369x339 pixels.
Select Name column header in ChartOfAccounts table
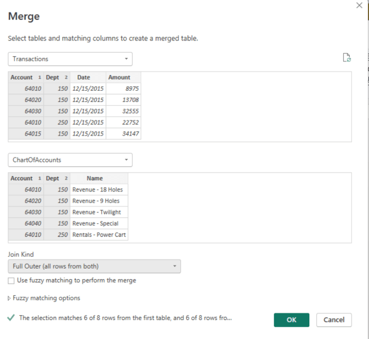[x=94, y=178]
